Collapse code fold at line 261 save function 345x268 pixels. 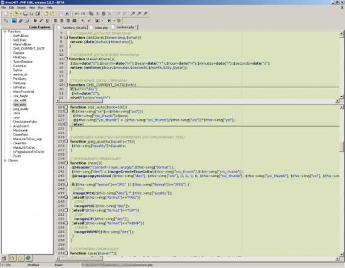(66, 253)
